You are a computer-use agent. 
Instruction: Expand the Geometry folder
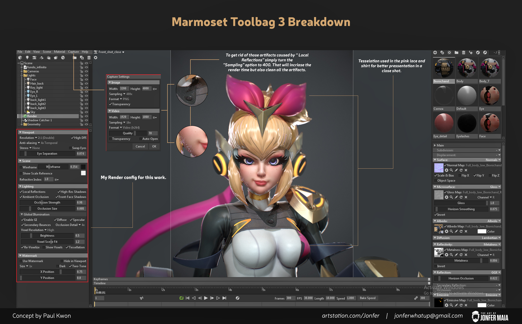click(x=22, y=124)
